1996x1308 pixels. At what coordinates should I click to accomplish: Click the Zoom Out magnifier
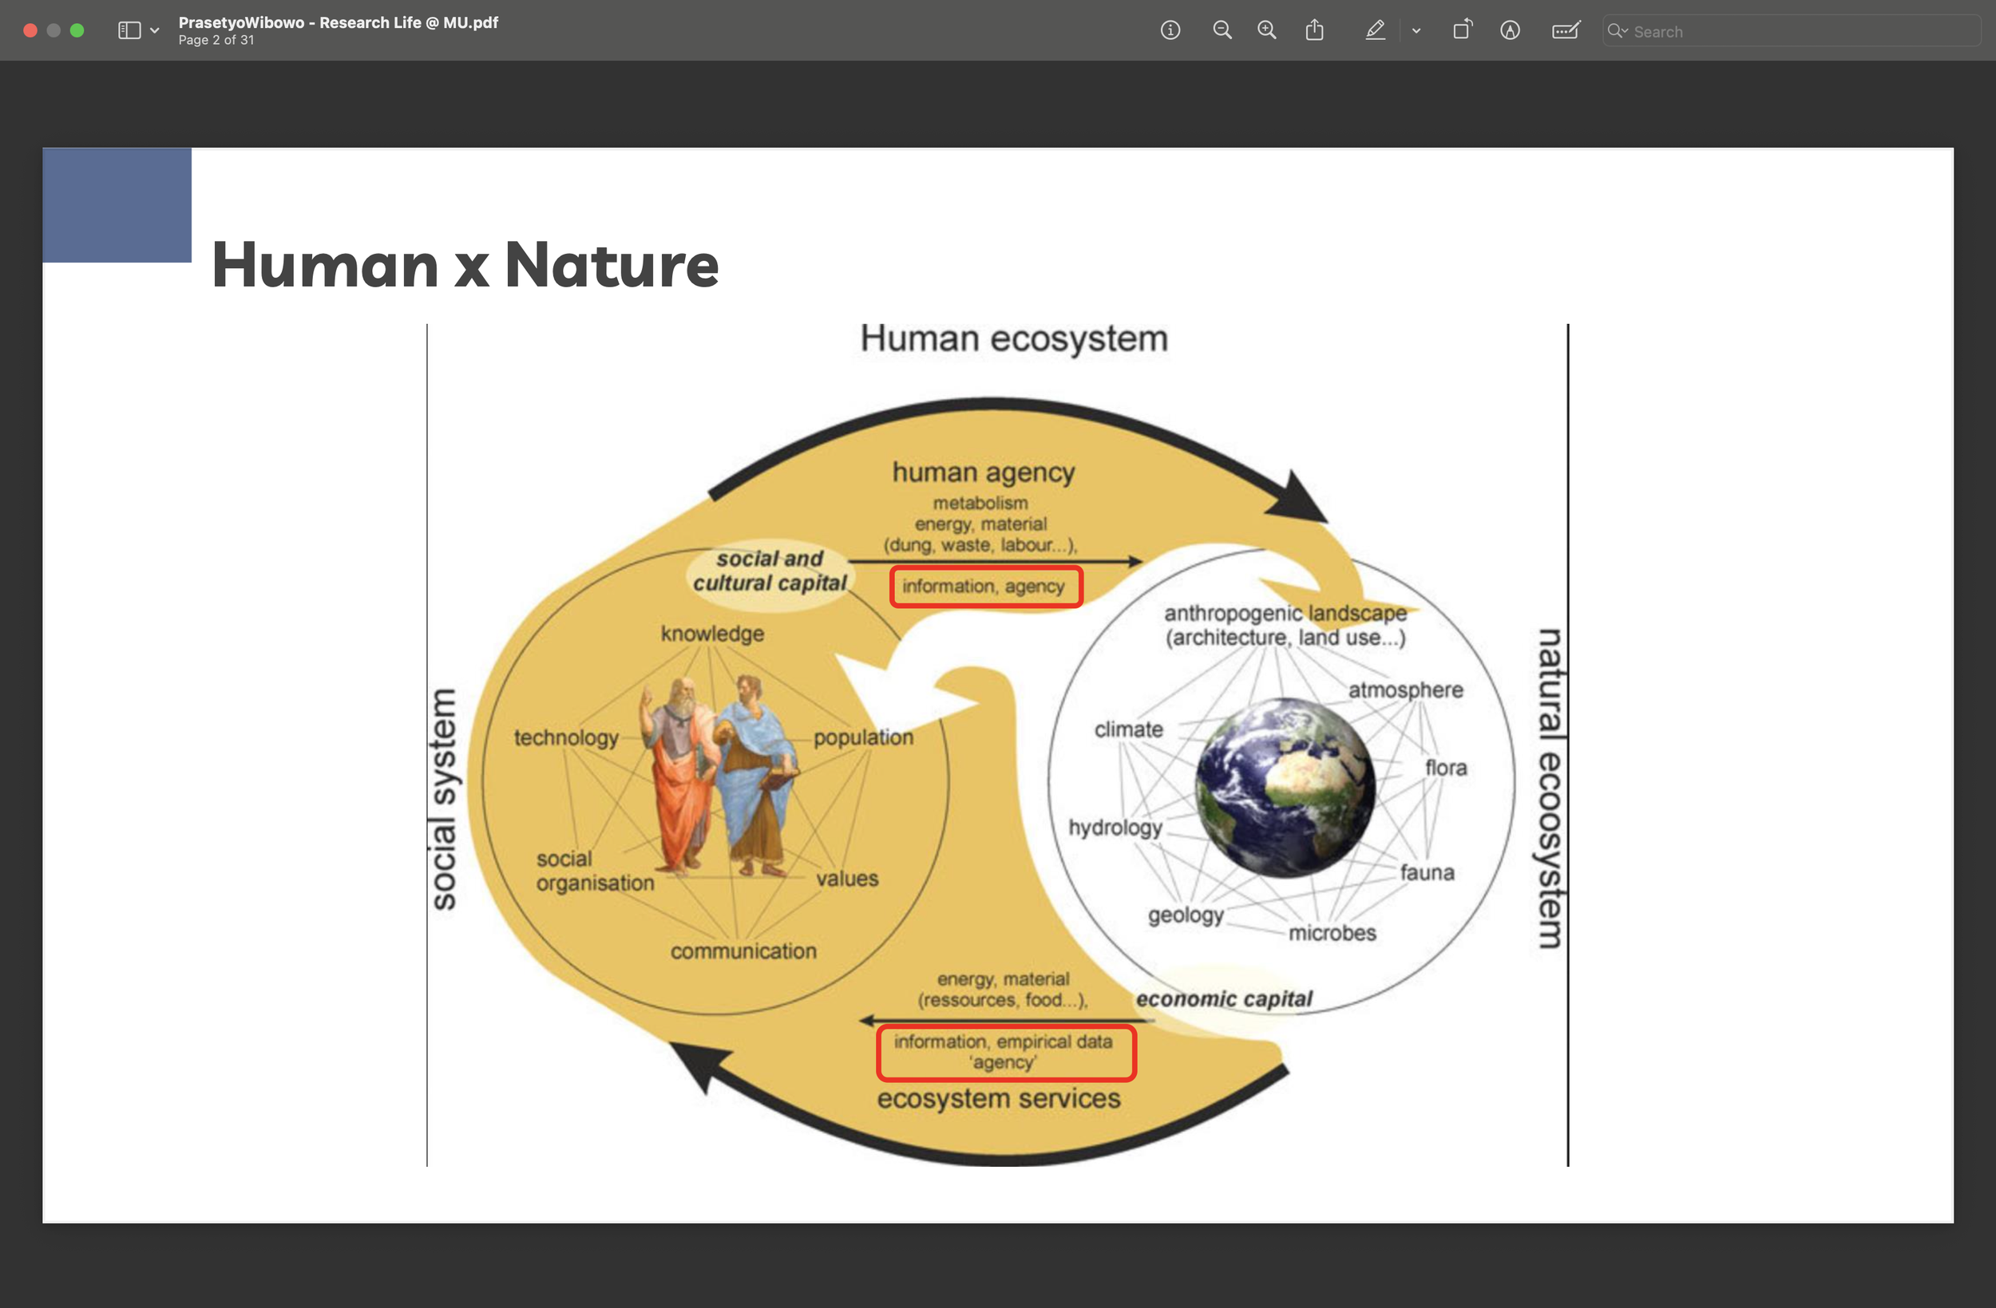point(1222,31)
